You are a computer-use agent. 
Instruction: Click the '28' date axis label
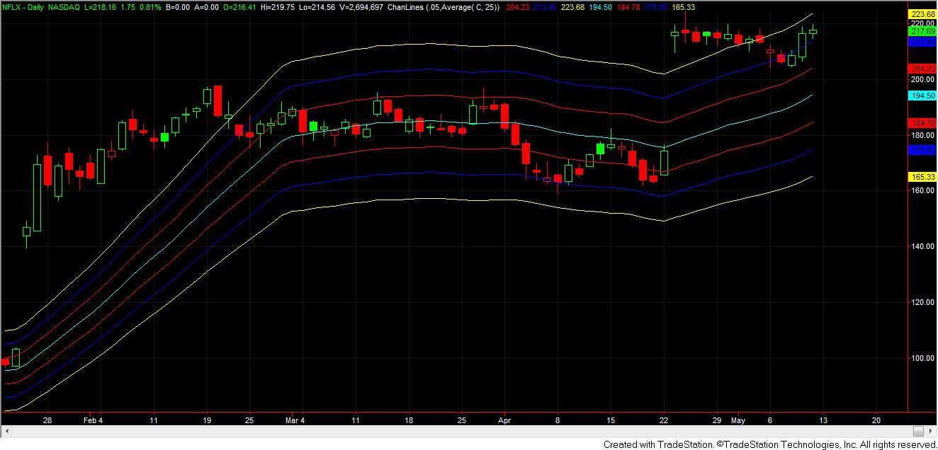pyautogui.click(x=47, y=420)
